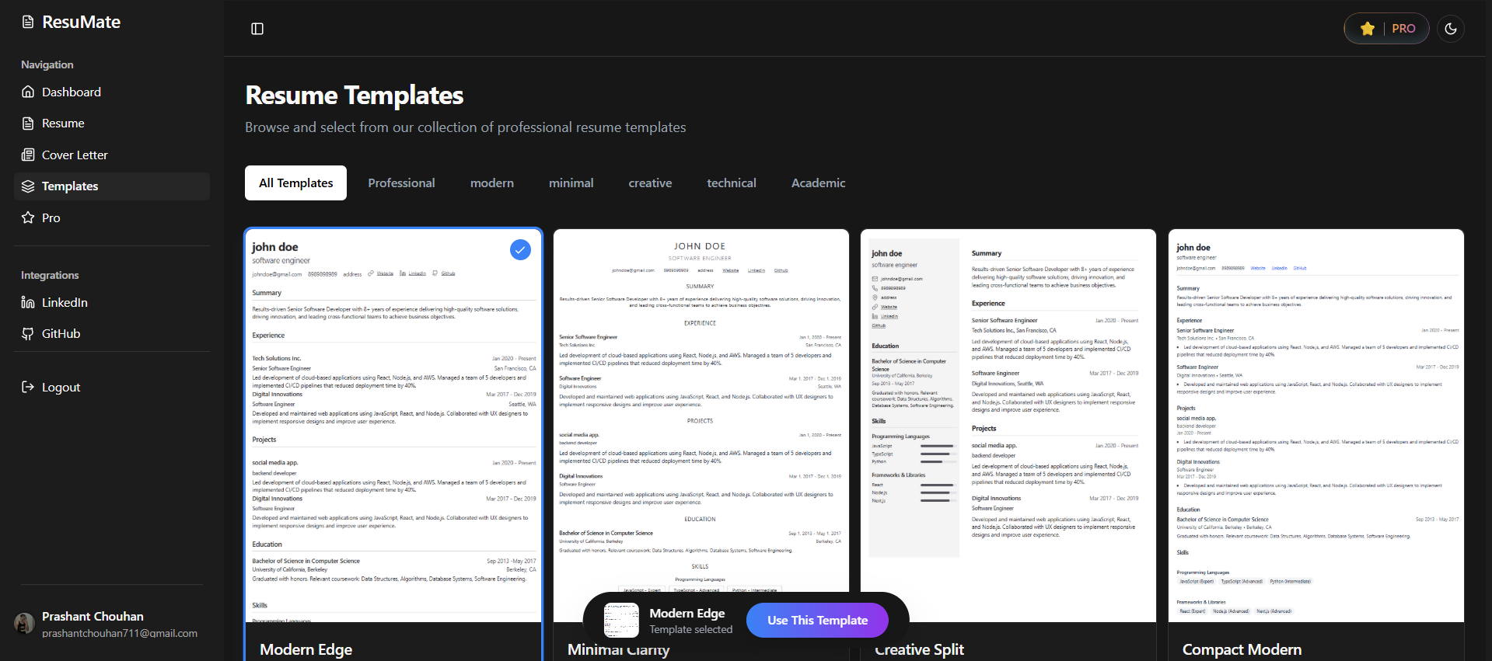Screen dimensions: 1492x661
Task: Switch to Professional tab
Action: coord(401,183)
